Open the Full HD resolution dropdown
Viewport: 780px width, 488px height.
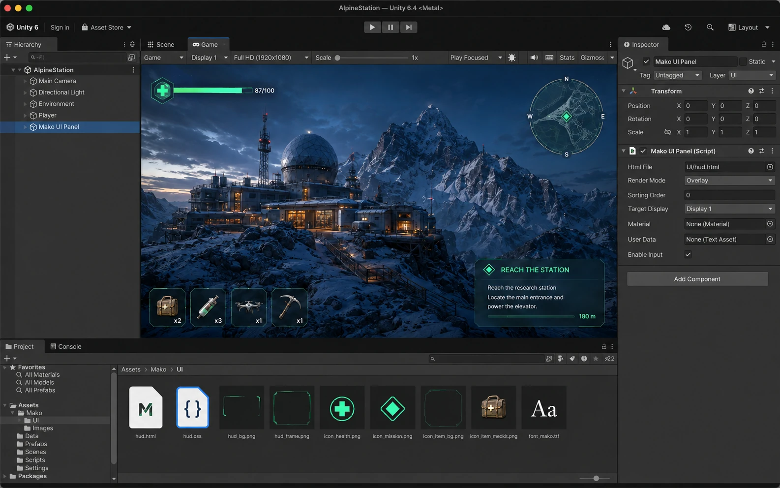(271, 58)
